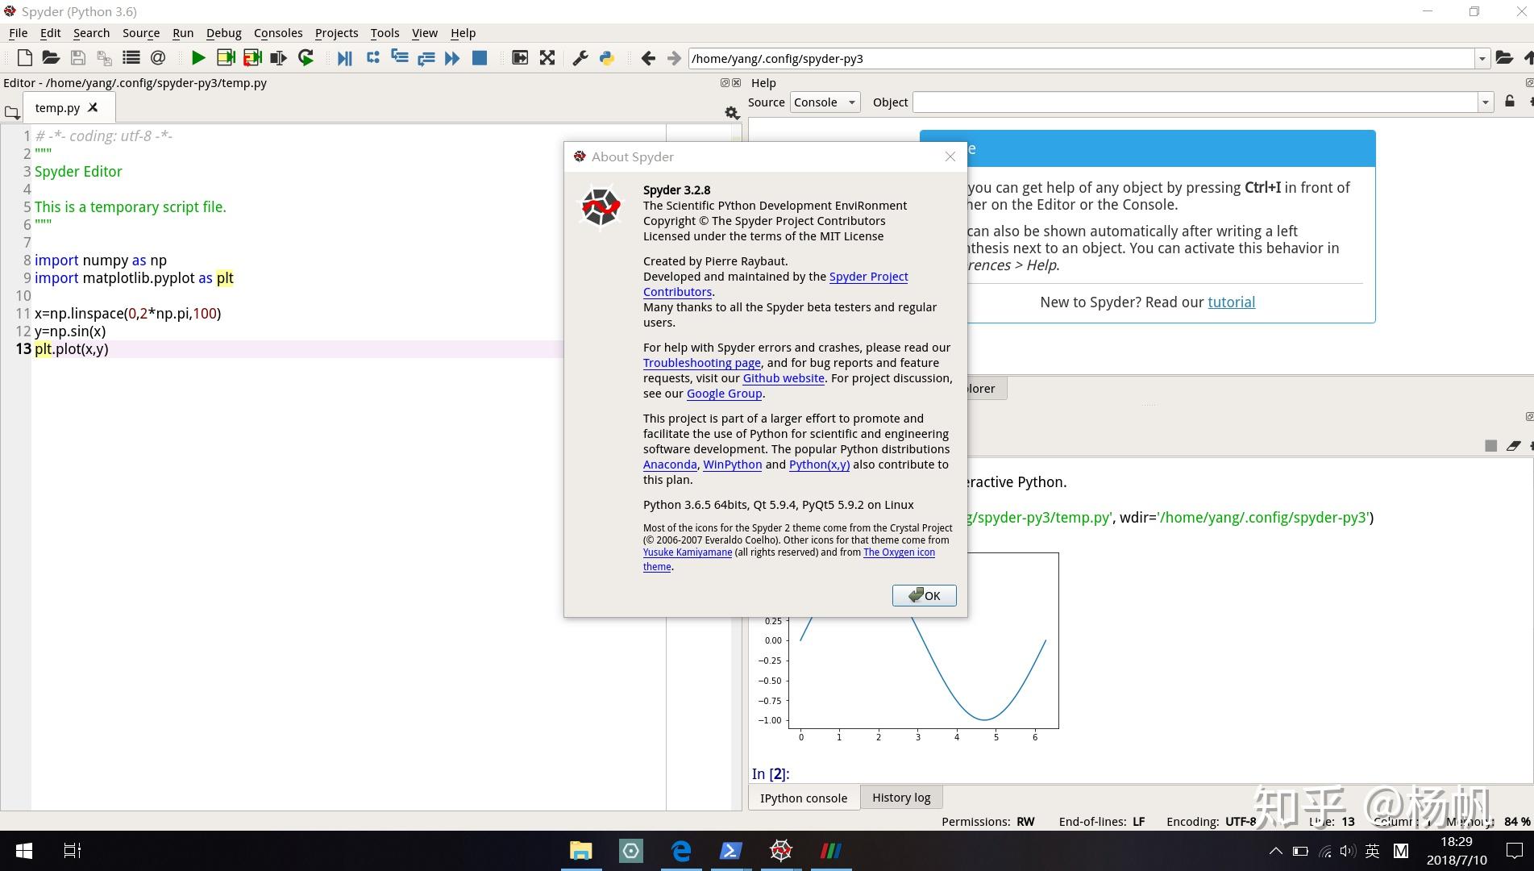Toggle fullscreen mode icon
Screen dimensions: 1534x871
tap(547, 58)
